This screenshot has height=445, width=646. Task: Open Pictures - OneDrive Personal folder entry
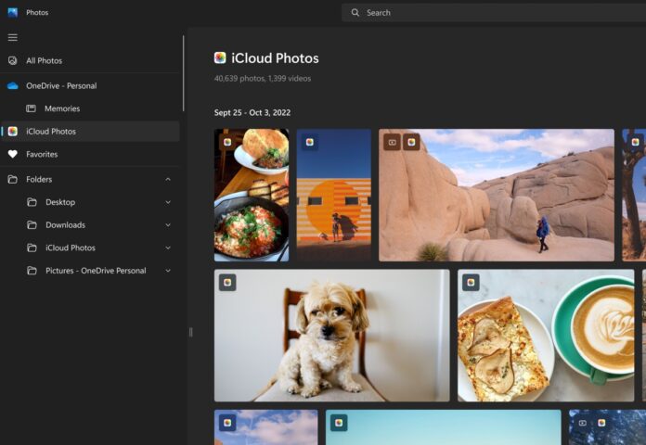pos(90,271)
